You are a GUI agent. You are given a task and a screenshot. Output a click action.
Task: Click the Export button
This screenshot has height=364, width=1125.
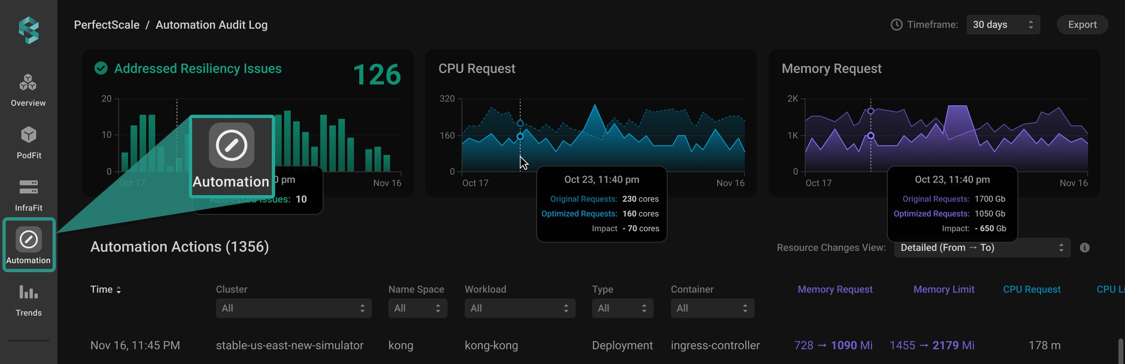click(x=1082, y=25)
